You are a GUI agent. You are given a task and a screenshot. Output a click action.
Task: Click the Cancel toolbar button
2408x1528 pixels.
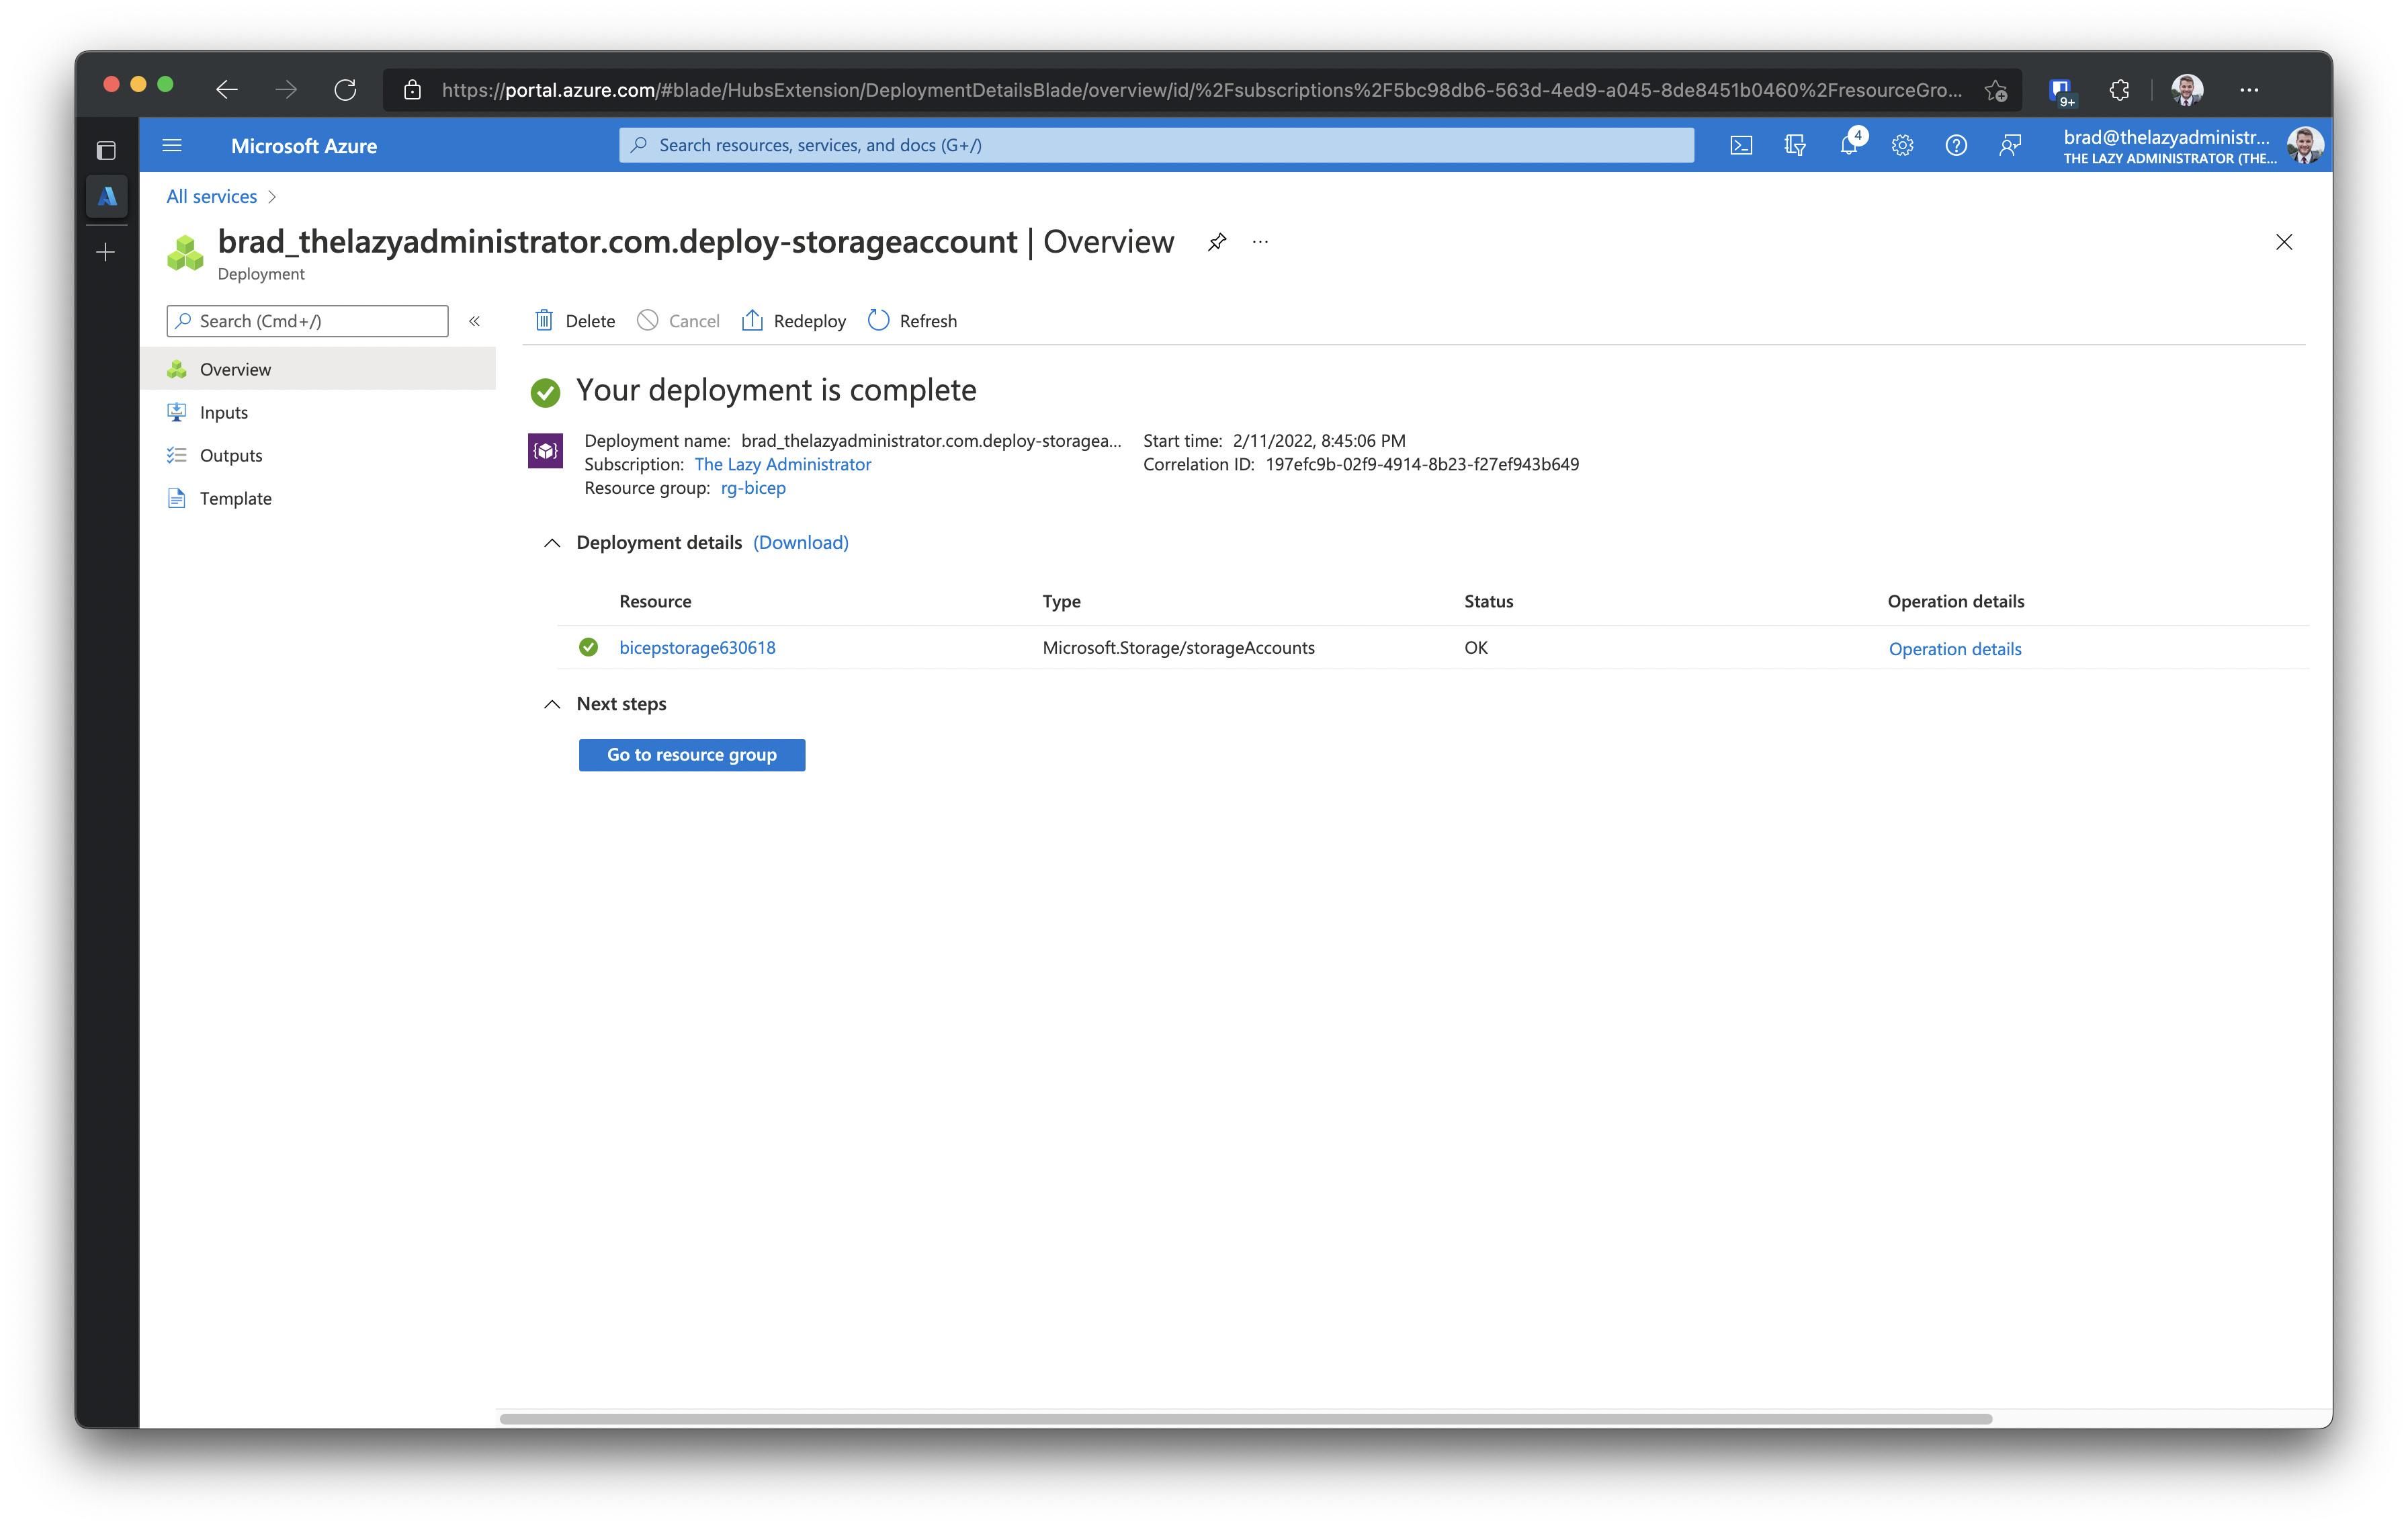point(678,321)
